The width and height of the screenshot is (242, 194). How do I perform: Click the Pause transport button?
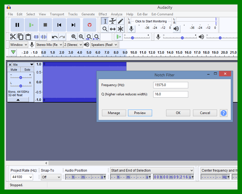(x=17, y=25)
